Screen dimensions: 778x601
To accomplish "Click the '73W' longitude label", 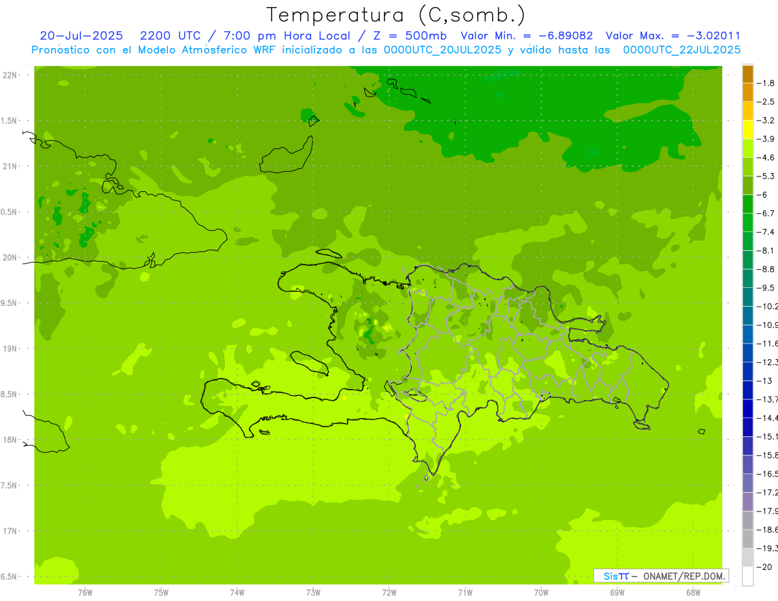I will (x=313, y=593).
